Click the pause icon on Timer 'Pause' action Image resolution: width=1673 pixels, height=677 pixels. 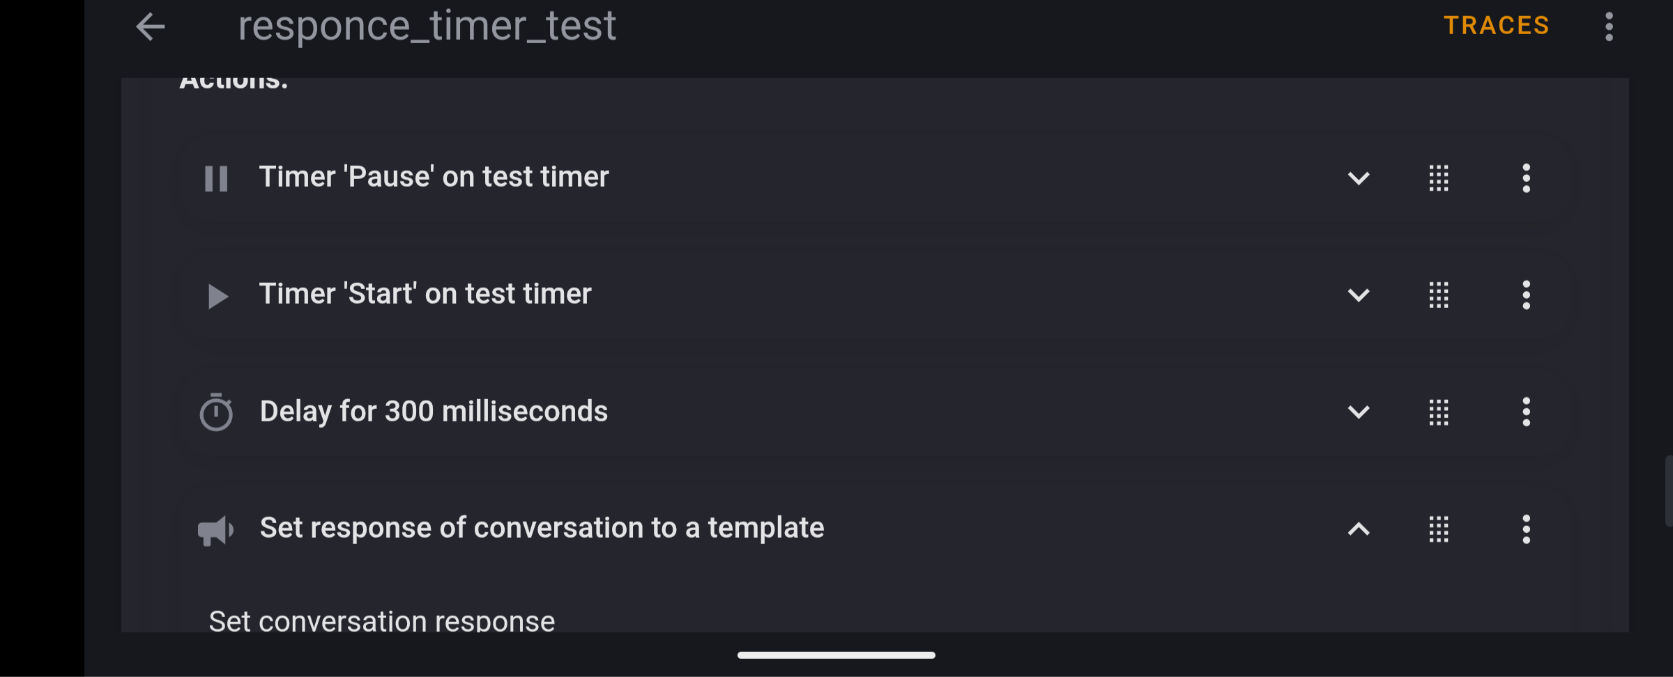click(216, 178)
